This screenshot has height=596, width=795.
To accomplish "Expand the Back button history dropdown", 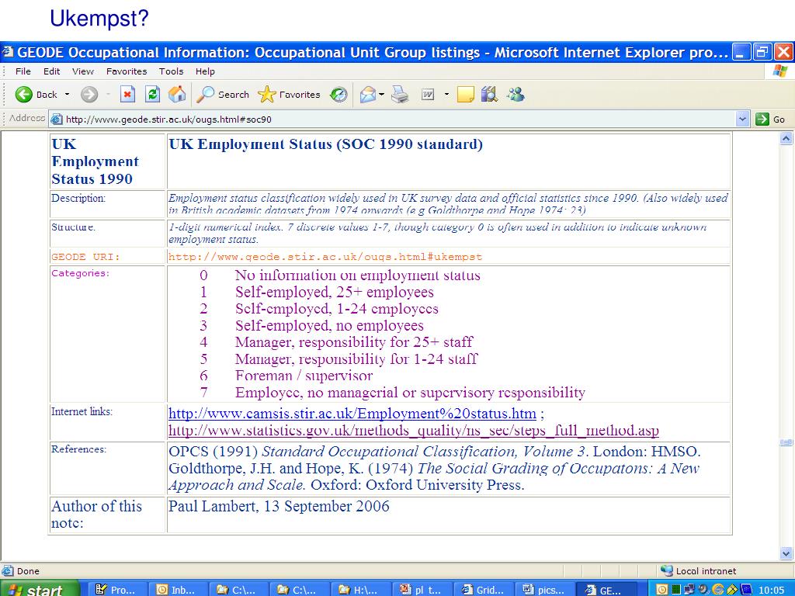I will pyautogui.click(x=67, y=95).
